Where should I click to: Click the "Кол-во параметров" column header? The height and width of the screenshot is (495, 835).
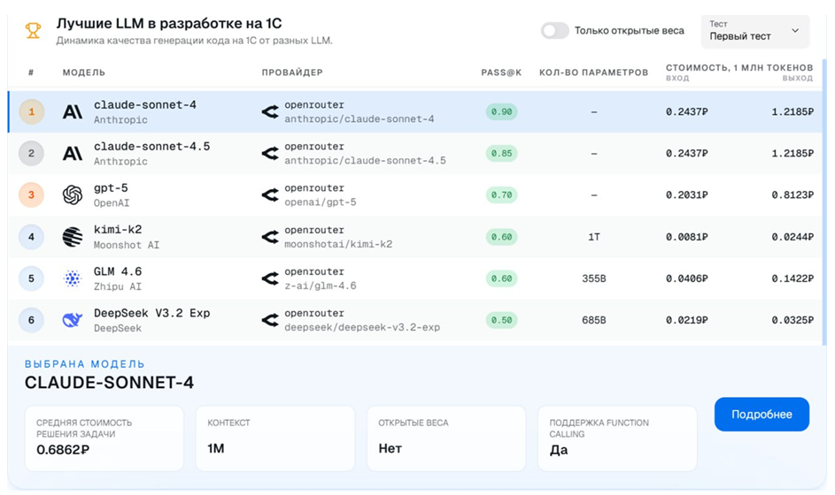coord(593,72)
